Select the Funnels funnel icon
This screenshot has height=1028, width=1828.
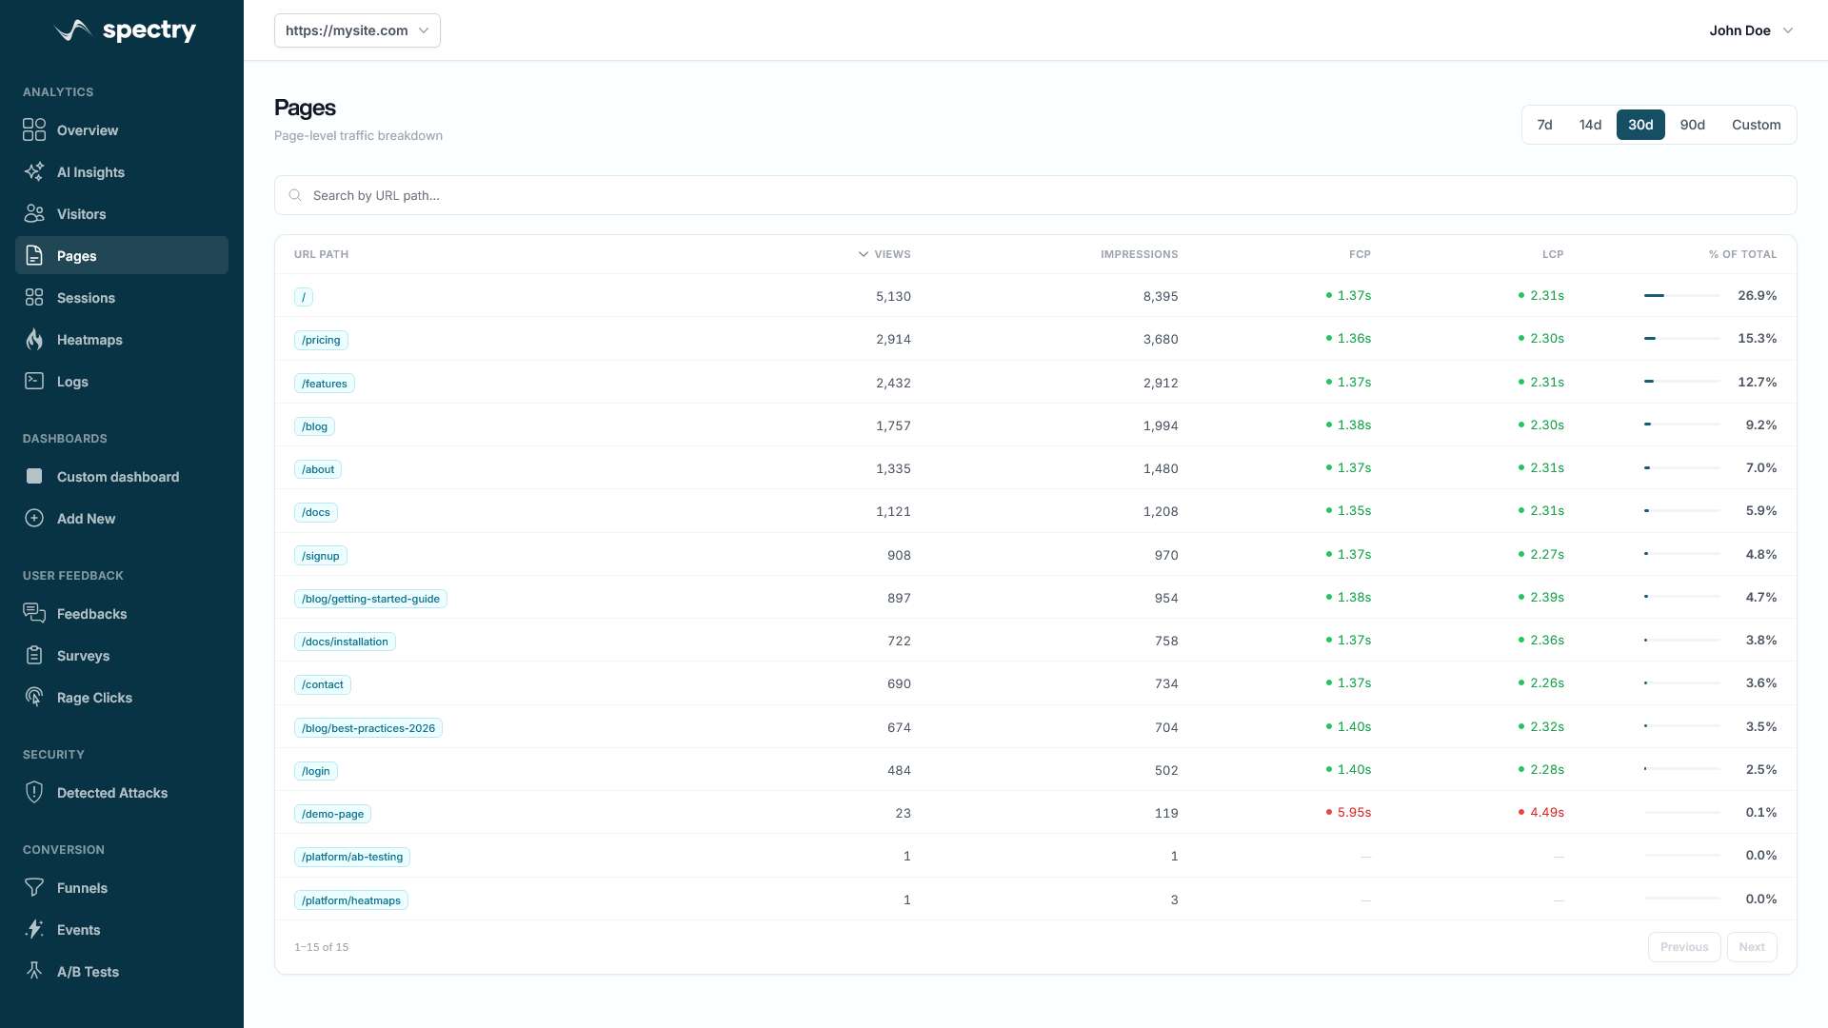tap(34, 888)
